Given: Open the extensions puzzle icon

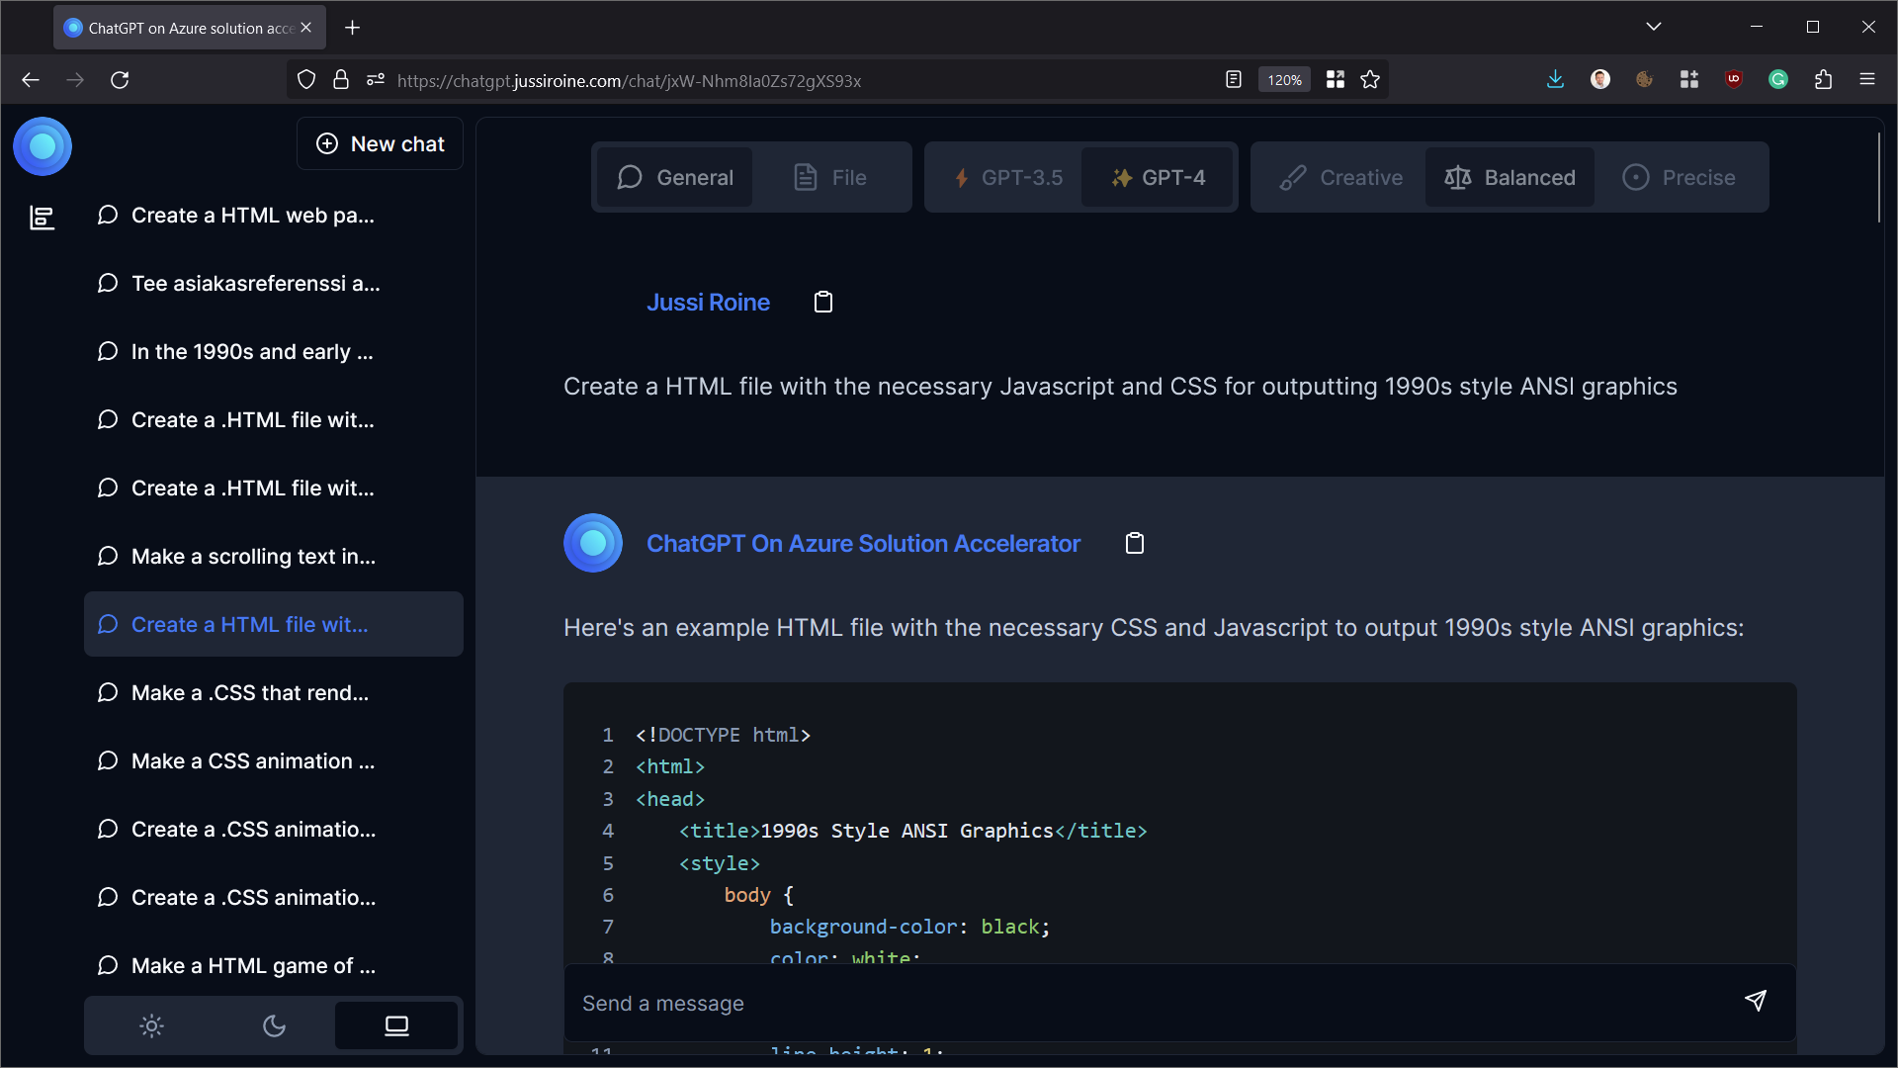Looking at the screenshot, I should click(1824, 80).
